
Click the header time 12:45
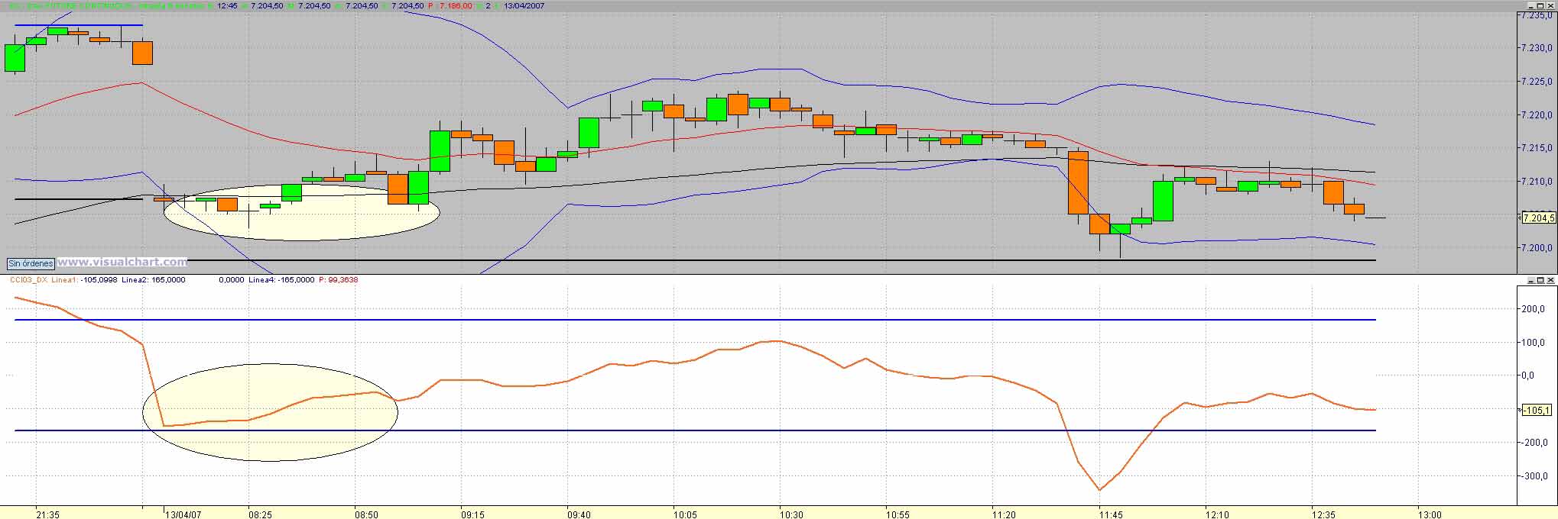tap(227, 5)
